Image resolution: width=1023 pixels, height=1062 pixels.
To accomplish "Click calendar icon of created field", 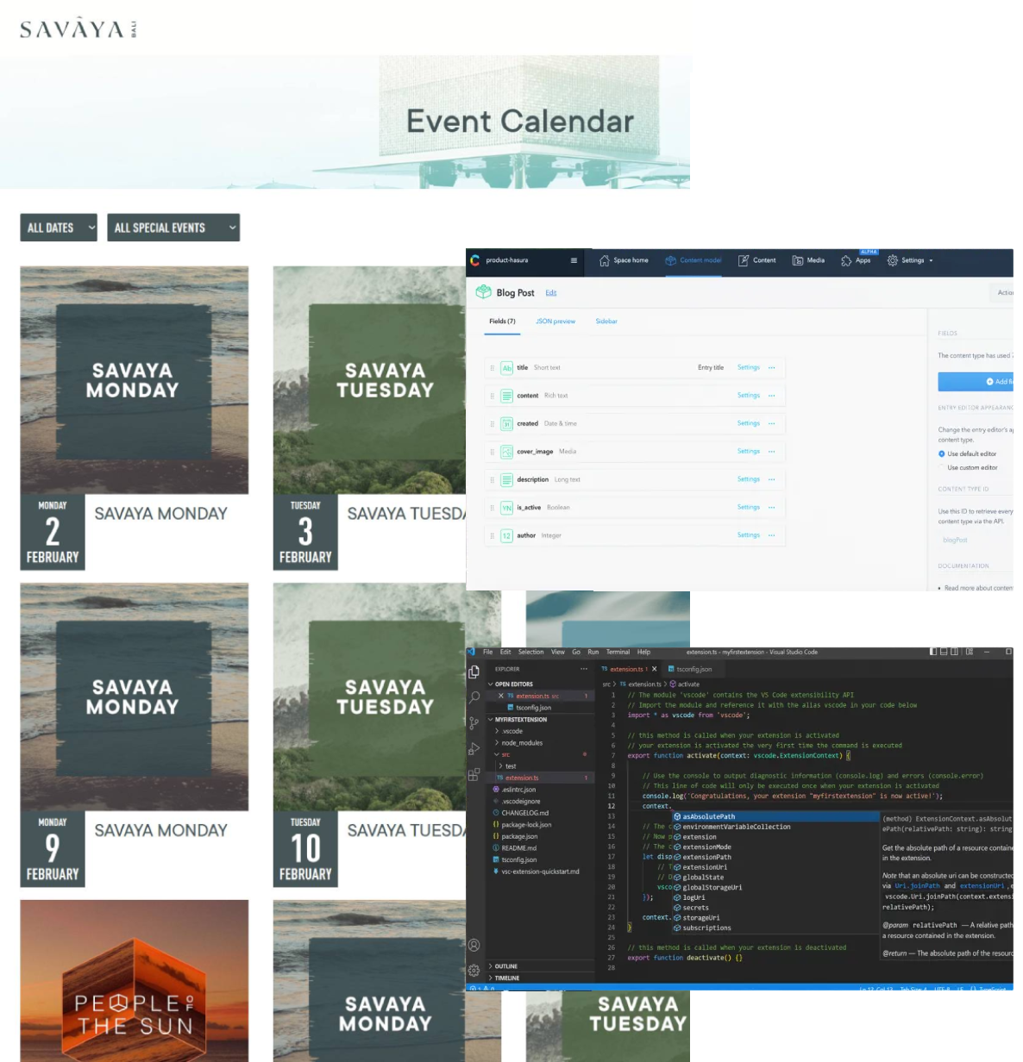I will [x=507, y=424].
